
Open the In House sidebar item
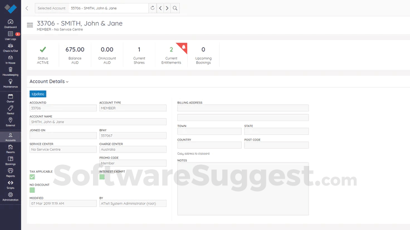(11, 60)
